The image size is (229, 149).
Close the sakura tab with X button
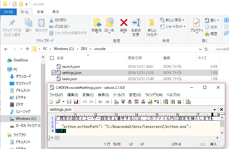tap(221, 109)
